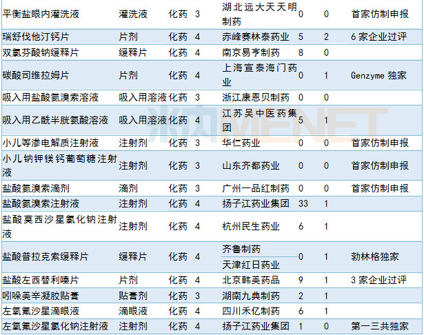The width and height of the screenshot is (424, 335).
Task: Select drug name 吸入用乙酰半胱氨酸溶液
Action: tap(55, 120)
